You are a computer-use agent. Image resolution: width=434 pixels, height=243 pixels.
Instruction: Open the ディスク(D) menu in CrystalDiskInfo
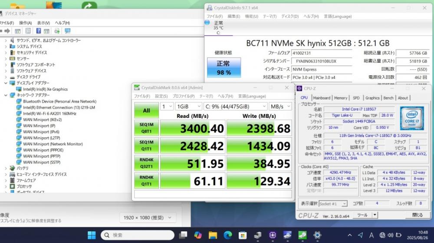tap(290, 16)
